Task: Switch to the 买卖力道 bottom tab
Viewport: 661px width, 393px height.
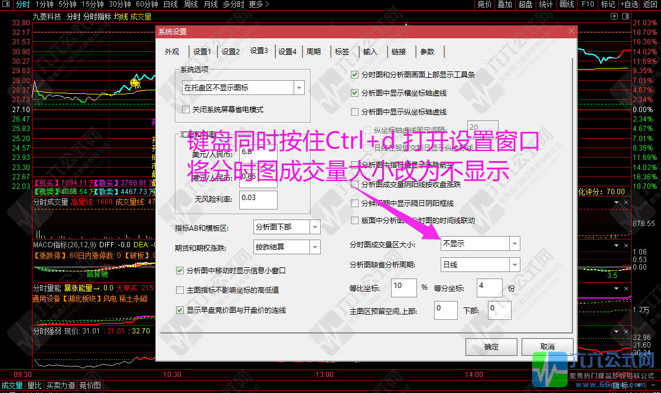Action: coord(60,385)
